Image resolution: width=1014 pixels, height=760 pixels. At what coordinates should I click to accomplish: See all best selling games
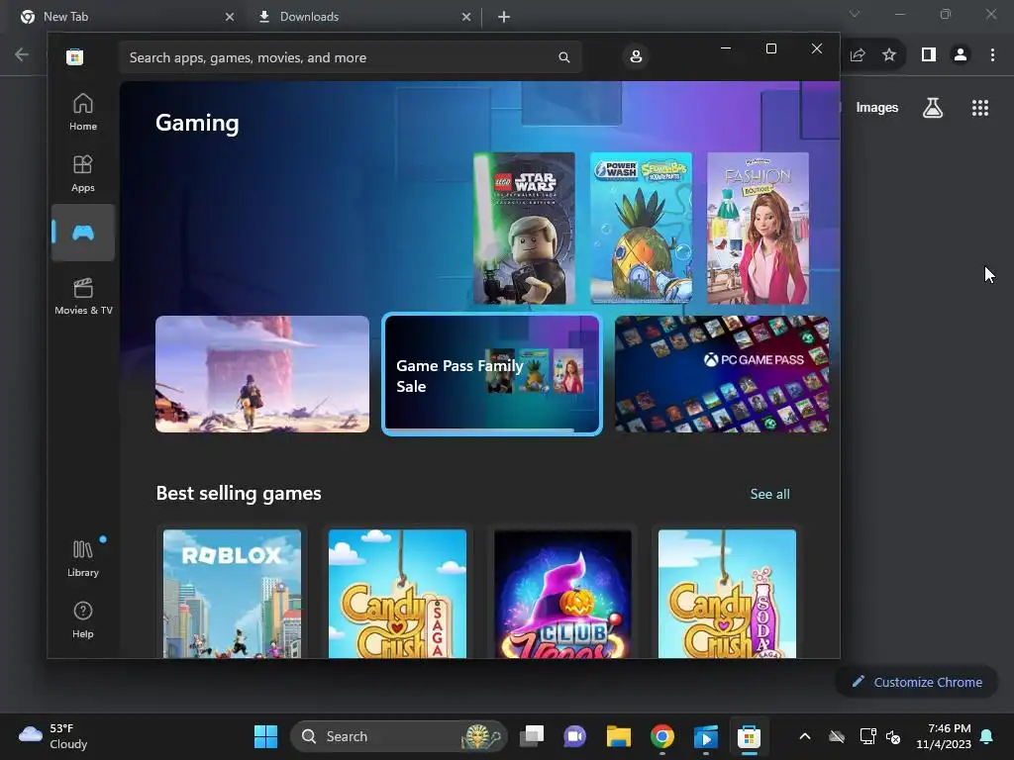pyautogui.click(x=769, y=494)
